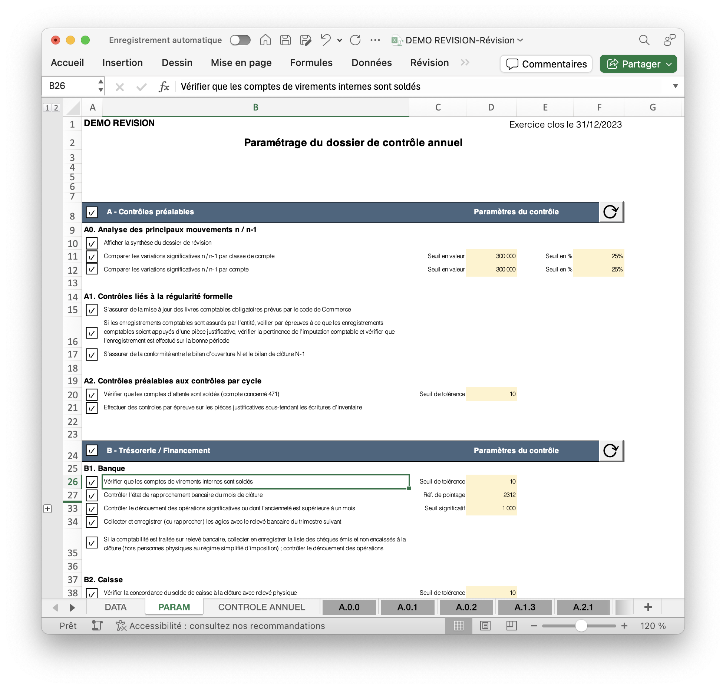
Task: Switch to Page Break Preview view
Action: point(511,626)
